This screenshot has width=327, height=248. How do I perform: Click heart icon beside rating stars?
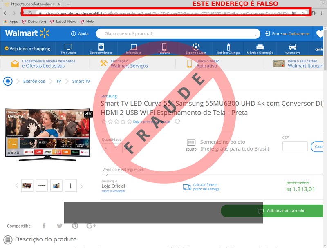point(177,121)
